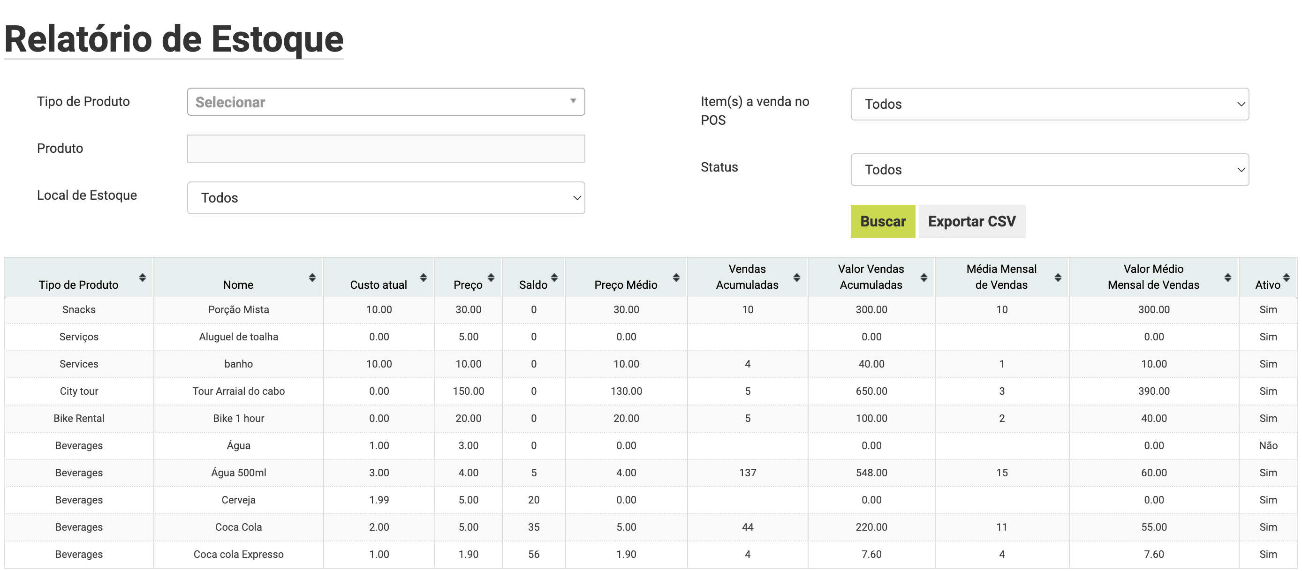Sort by Tipo de Produto column arrows
1302x571 pixels.
143,278
